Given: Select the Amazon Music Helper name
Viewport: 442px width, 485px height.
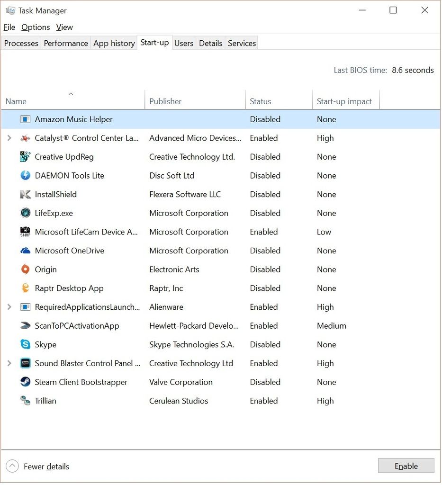Looking at the screenshot, I should (x=73, y=119).
